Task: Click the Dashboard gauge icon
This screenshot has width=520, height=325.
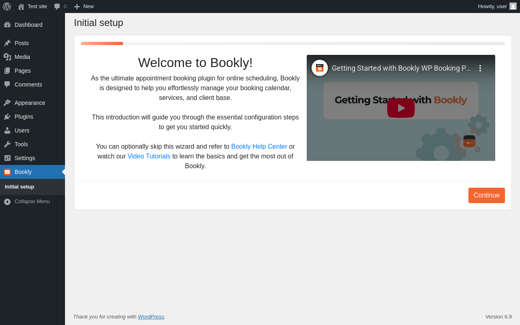Action: pyautogui.click(x=7, y=25)
